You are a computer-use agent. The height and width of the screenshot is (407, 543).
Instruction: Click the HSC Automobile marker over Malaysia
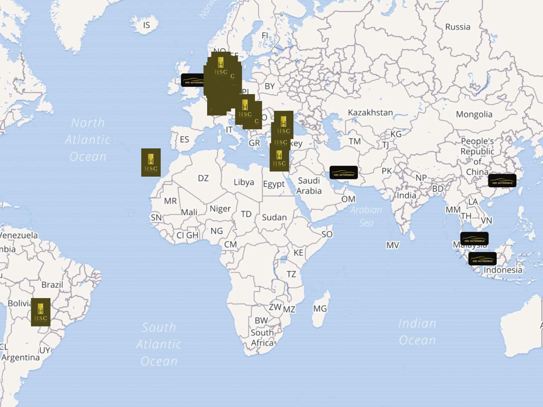point(474,239)
